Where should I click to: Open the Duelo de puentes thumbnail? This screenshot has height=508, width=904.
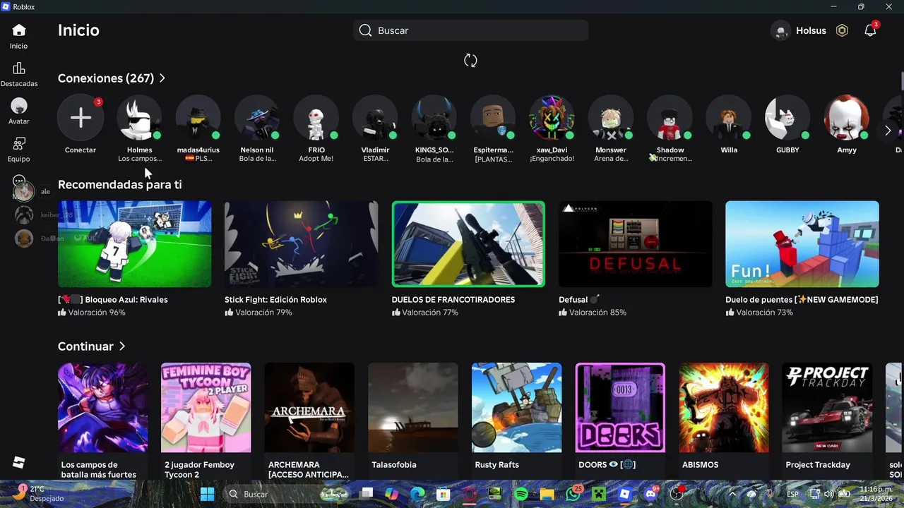tap(802, 244)
